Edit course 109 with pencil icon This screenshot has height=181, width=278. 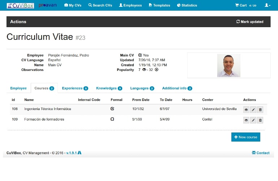point(253,120)
